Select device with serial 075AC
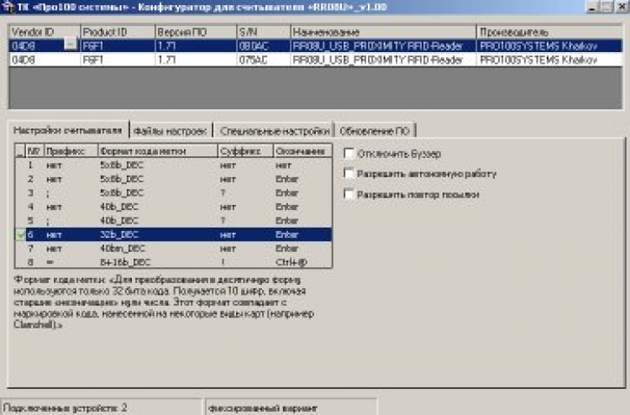This screenshot has width=630, height=415. 315,60
